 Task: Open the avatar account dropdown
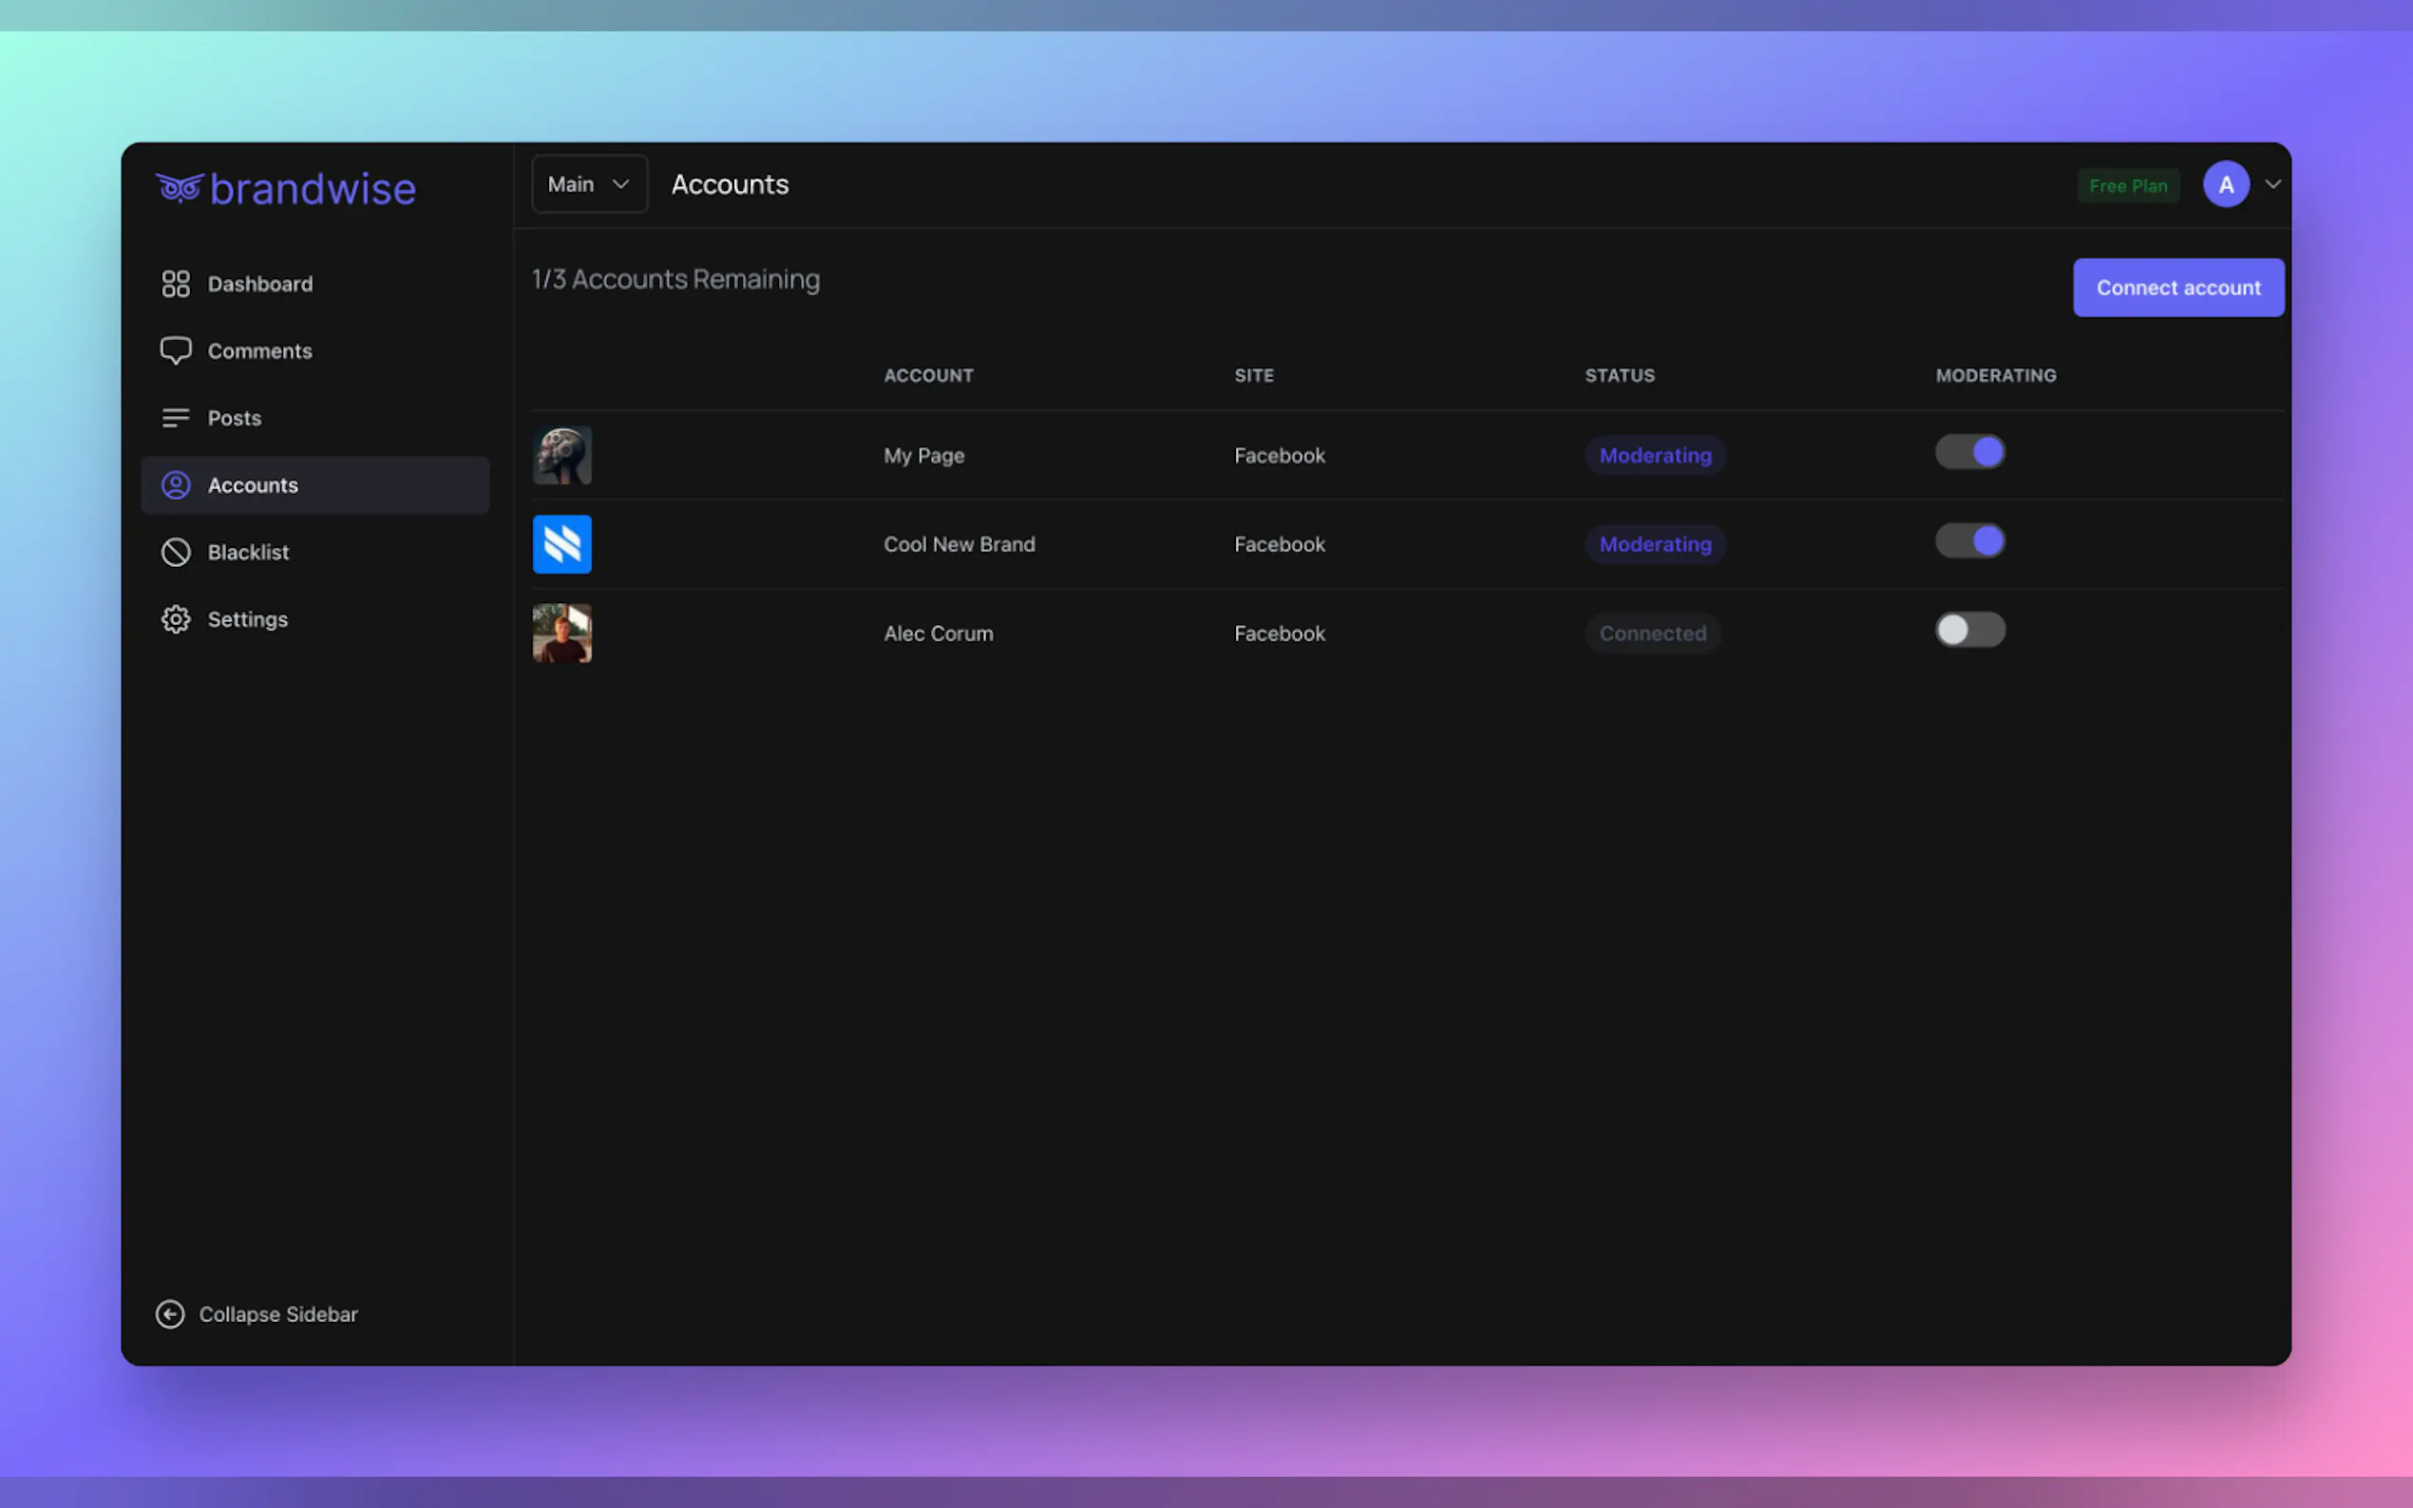2226,183
